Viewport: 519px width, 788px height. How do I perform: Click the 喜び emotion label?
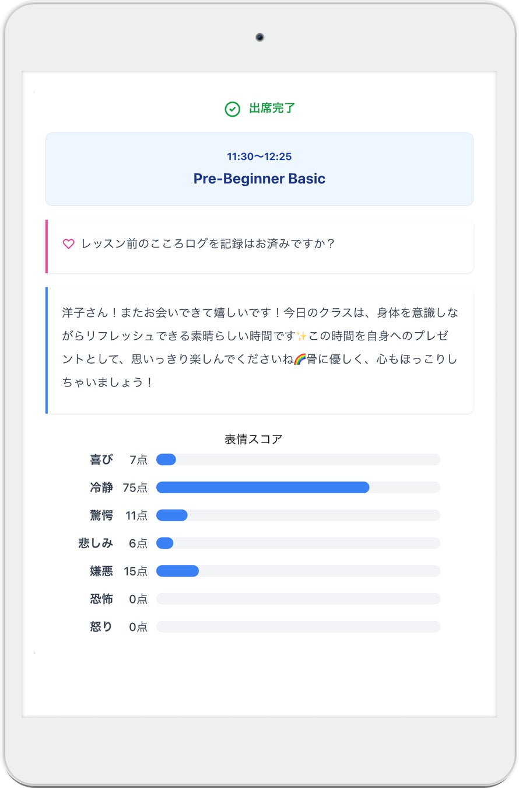tap(101, 460)
